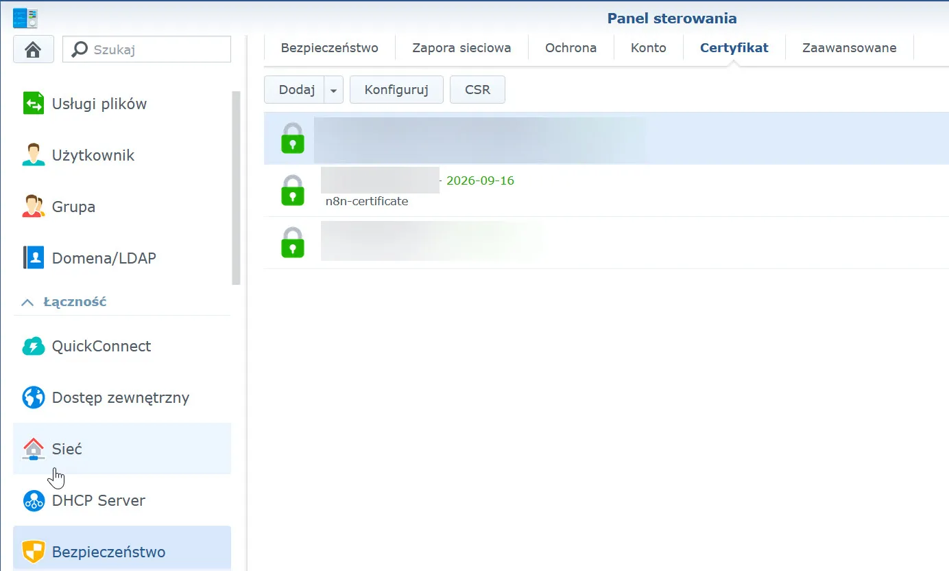
Task: Click the Dostęp zewnętrzny globe icon
Action: [x=33, y=397]
